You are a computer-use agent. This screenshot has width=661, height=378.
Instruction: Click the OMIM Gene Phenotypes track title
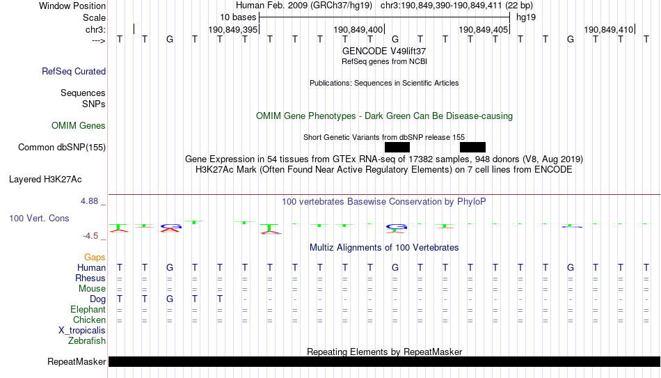(385, 116)
